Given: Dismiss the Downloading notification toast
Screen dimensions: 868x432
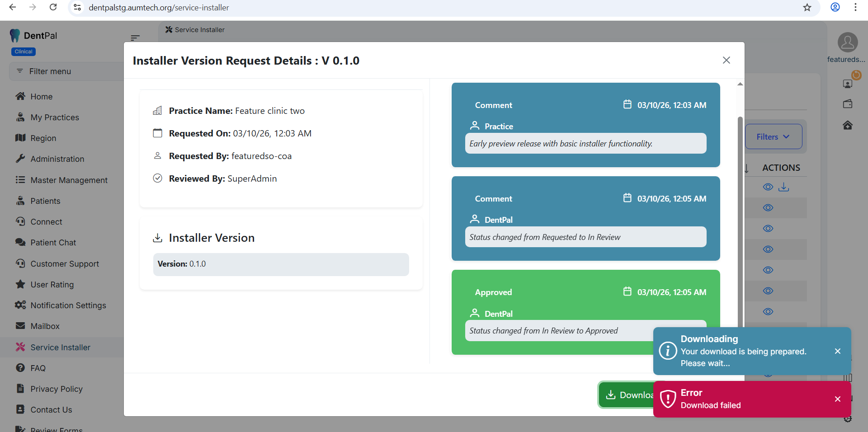Looking at the screenshot, I should coord(837,351).
